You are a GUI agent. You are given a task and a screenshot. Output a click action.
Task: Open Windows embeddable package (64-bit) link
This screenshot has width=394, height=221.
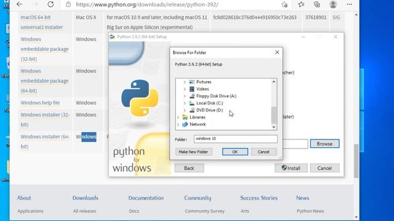pos(44,81)
